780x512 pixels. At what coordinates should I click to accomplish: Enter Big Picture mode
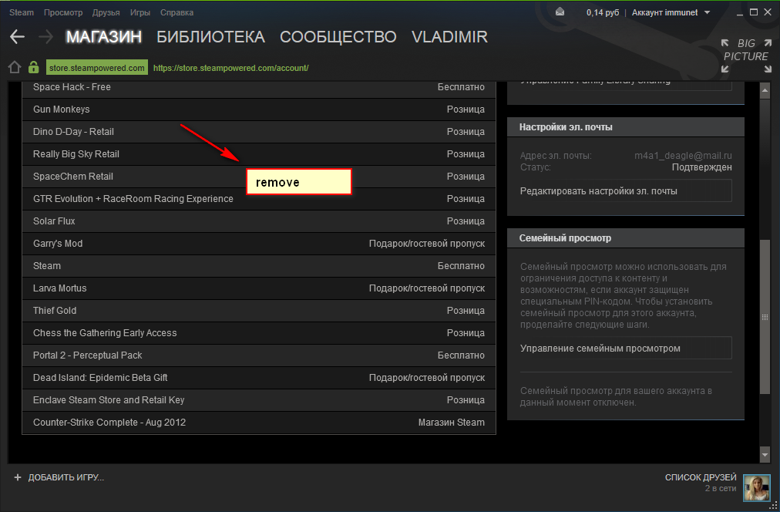click(x=745, y=56)
